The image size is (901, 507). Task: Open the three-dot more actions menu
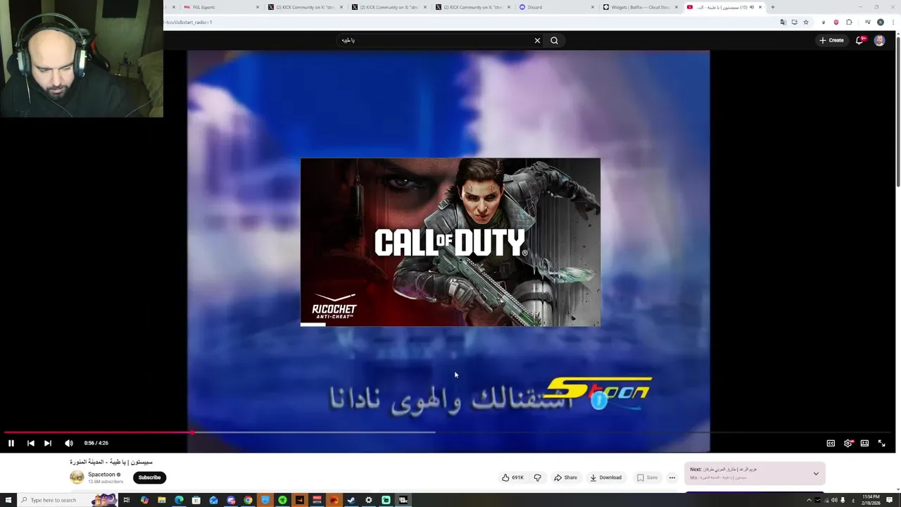tap(672, 477)
